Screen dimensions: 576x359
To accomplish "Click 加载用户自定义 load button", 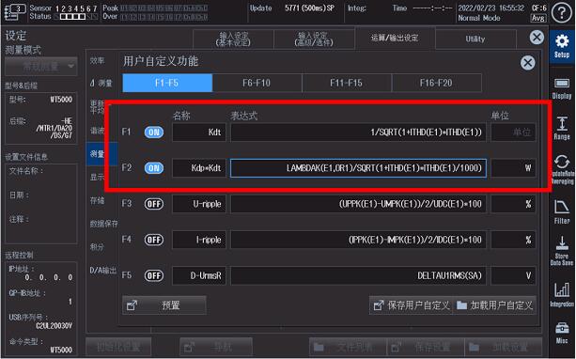I will [x=495, y=305].
